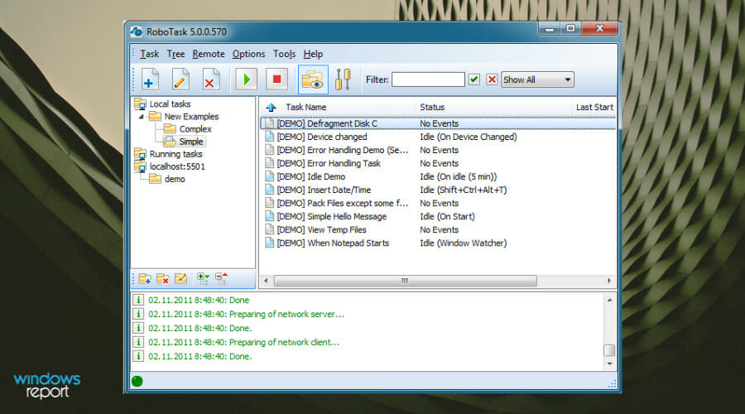Collapse the New Examples tree node
The height and width of the screenshot is (414, 745).
pyautogui.click(x=141, y=117)
